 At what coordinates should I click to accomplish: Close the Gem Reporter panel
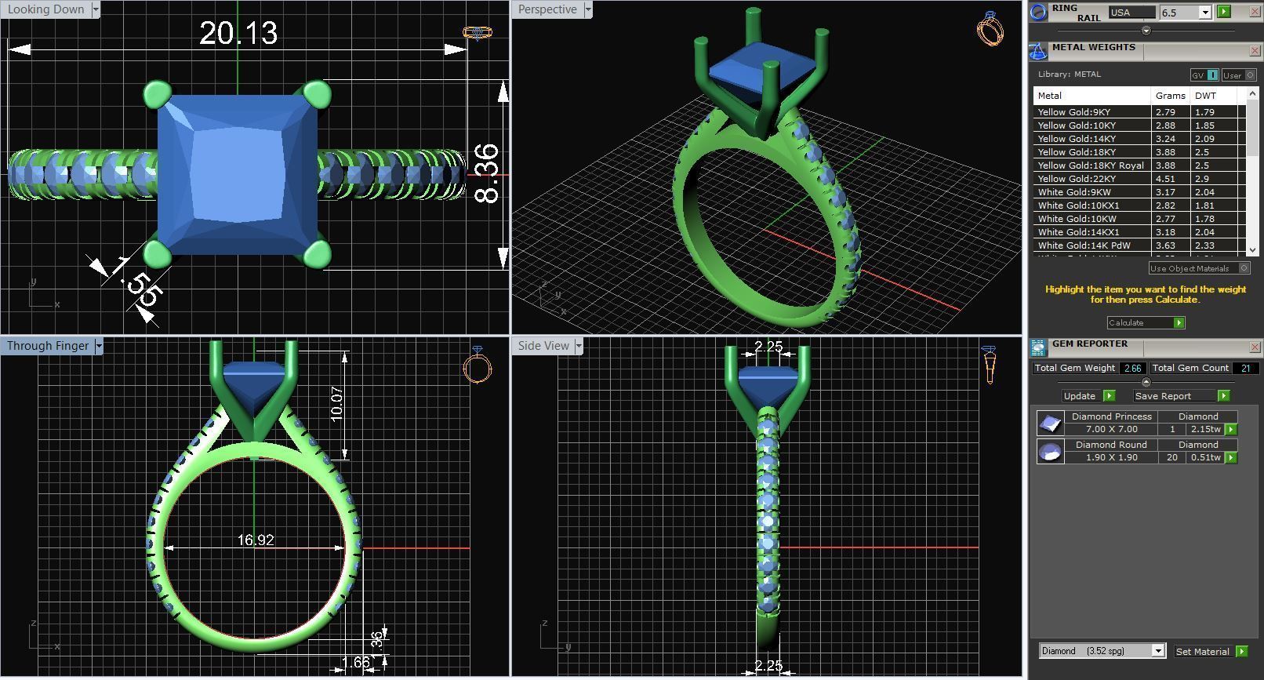[1255, 347]
